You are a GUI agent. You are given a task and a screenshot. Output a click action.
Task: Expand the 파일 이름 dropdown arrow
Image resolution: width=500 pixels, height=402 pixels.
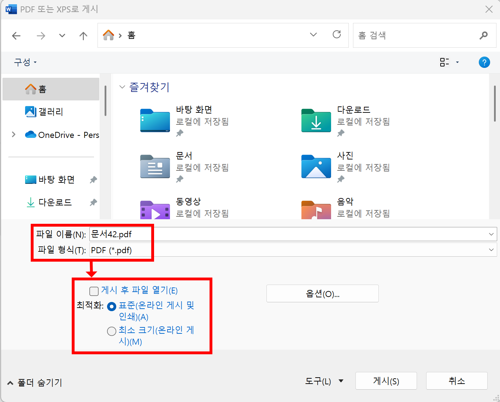tap(491, 234)
